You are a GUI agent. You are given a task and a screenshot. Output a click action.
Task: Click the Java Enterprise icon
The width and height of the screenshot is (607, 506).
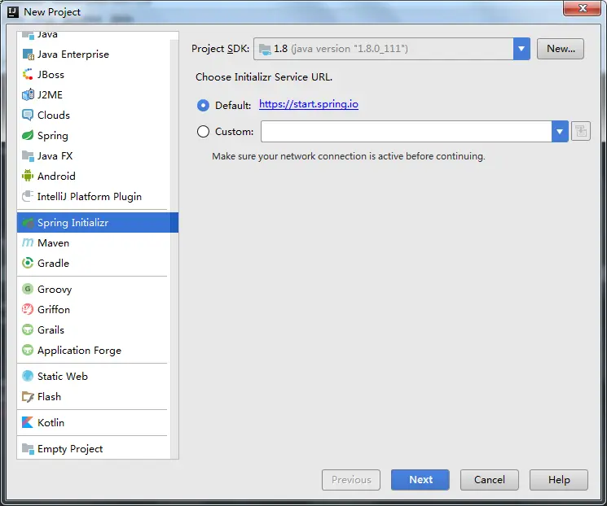(x=28, y=55)
